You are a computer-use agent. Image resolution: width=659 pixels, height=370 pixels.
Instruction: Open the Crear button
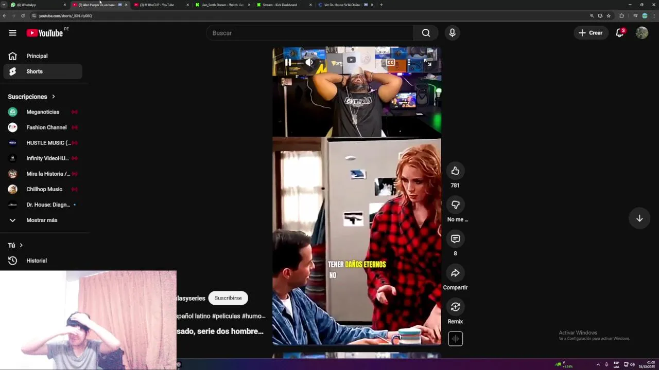(591, 33)
